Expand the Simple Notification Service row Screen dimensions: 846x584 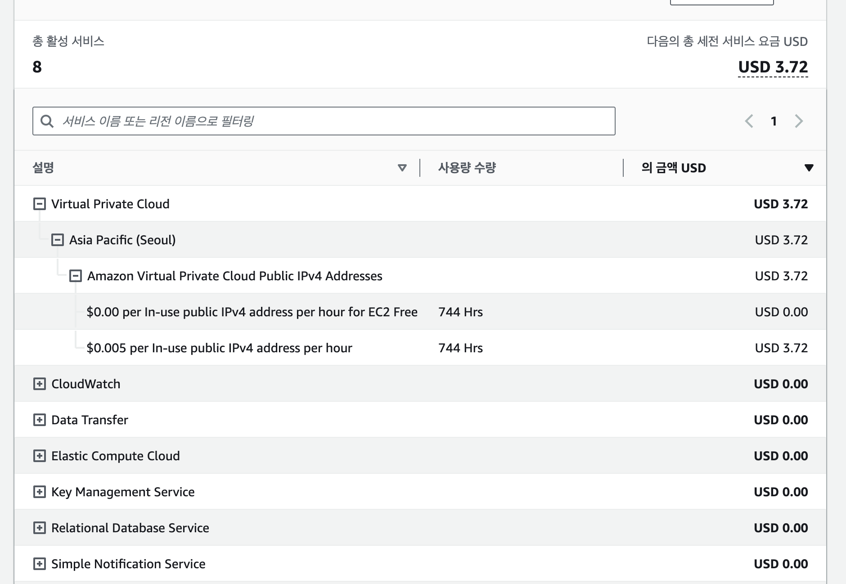(40, 564)
